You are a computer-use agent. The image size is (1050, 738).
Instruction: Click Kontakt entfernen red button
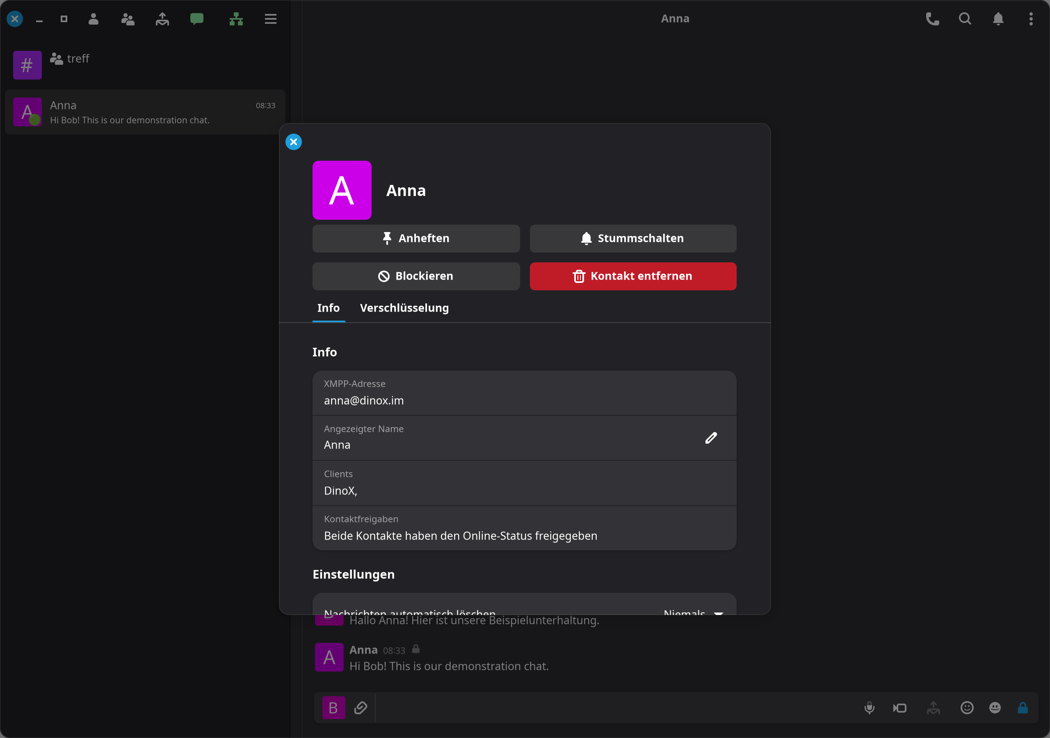pyautogui.click(x=633, y=276)
